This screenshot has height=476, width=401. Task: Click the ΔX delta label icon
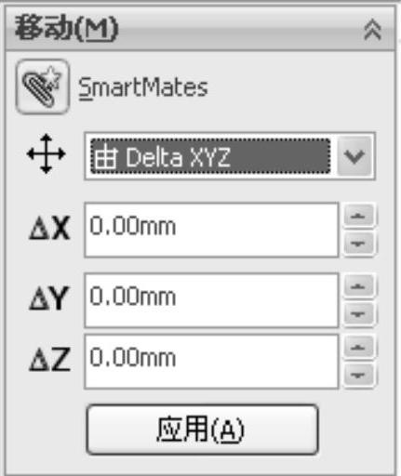(49, 228)
